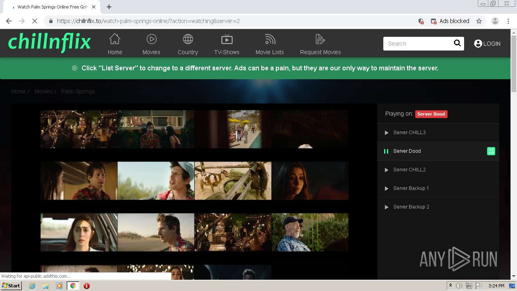Select the Movies menu label
Viewport: 517px width, 291px height.
[151, 52]
